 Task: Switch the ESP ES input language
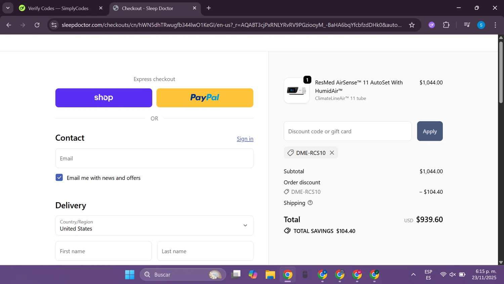click(x=428, y=275)
